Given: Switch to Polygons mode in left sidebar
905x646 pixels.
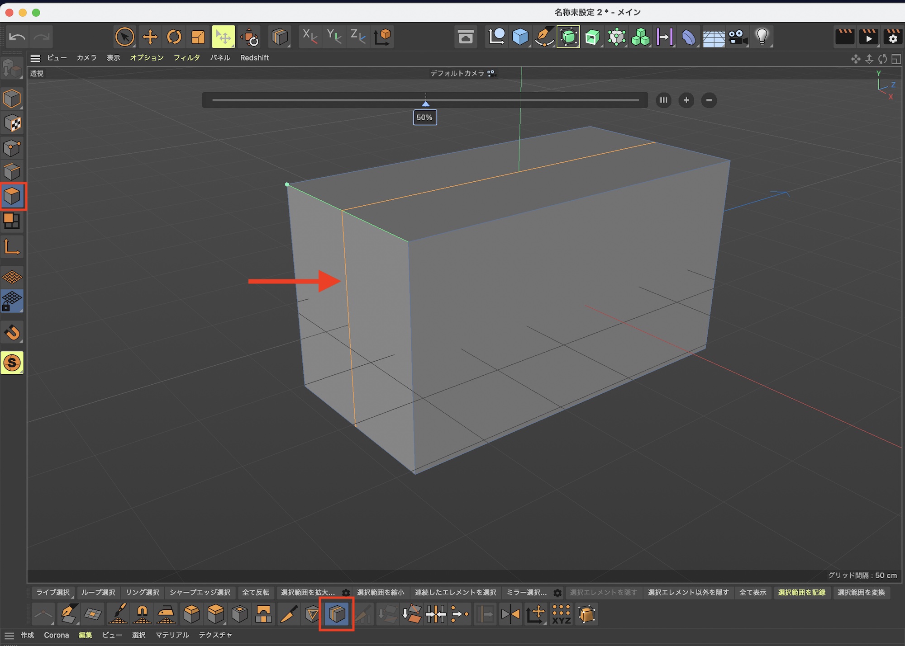Looking at the screenshot, I should pos(12,196).
